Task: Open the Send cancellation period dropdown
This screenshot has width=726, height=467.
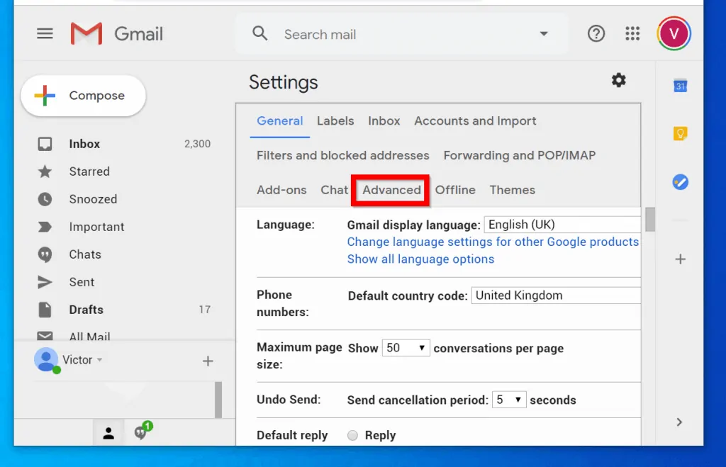Action: click(509, 400)
